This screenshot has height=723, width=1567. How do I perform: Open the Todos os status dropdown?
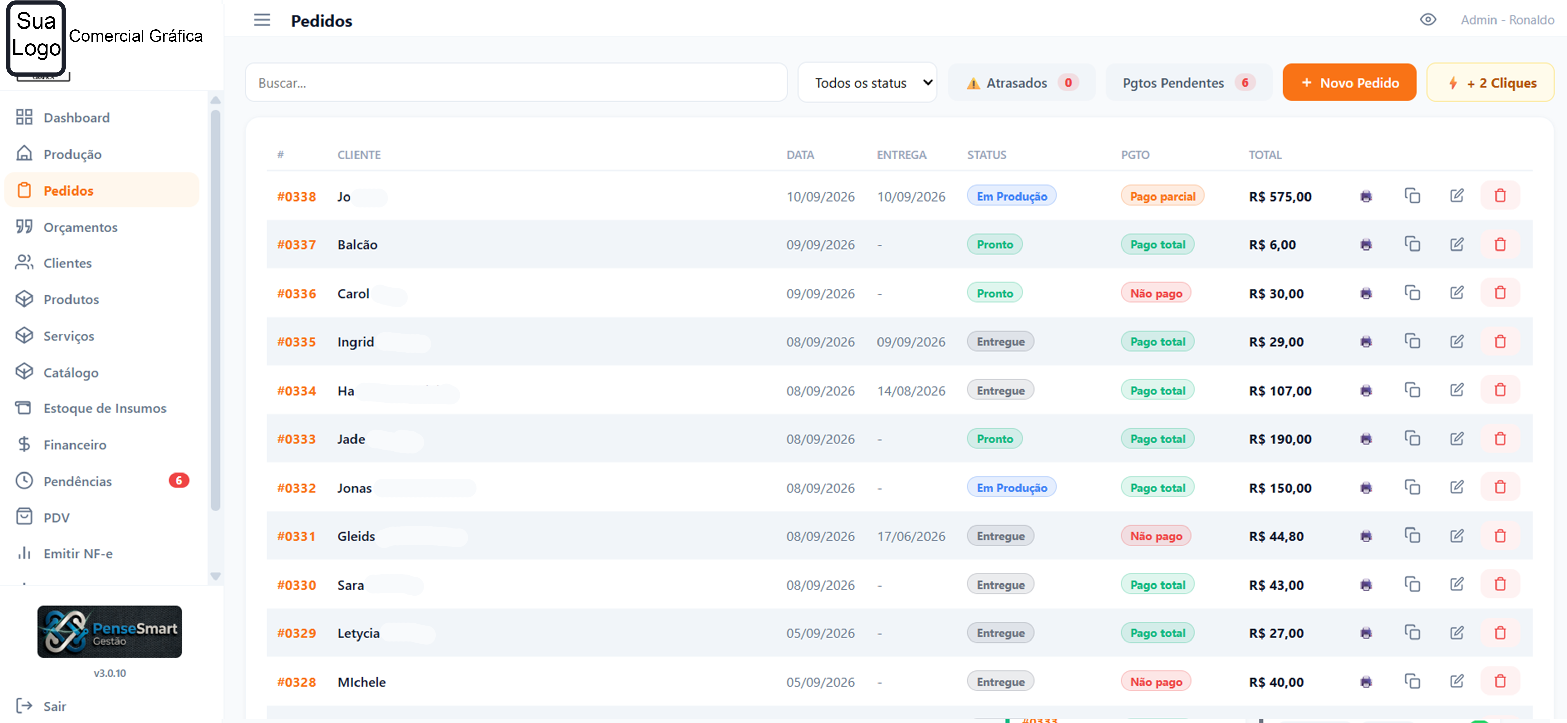867,82
